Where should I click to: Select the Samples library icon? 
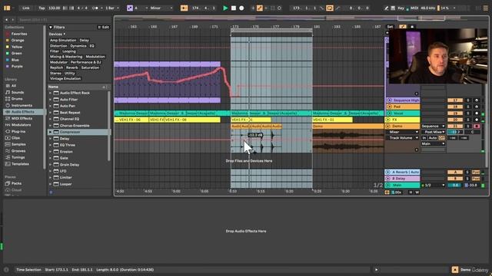8,144
